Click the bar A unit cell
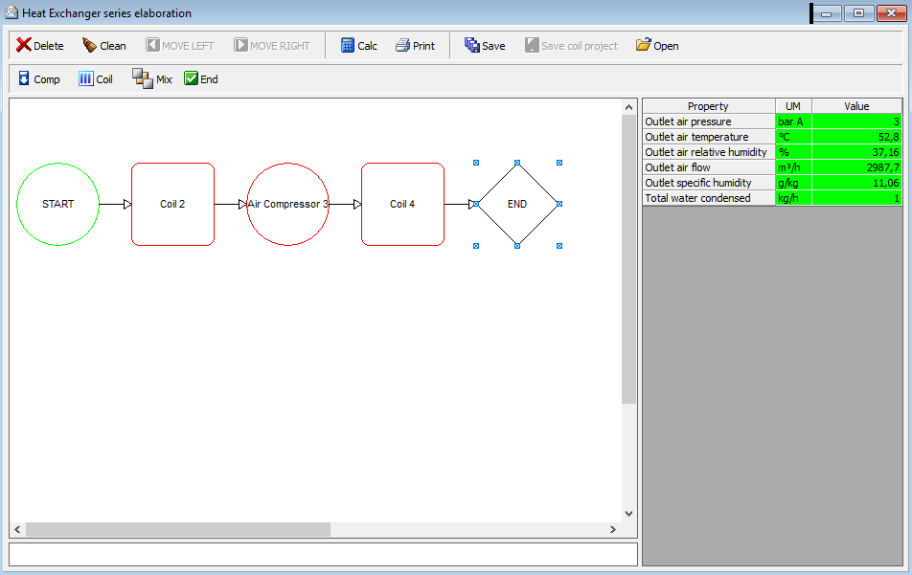 793,122
